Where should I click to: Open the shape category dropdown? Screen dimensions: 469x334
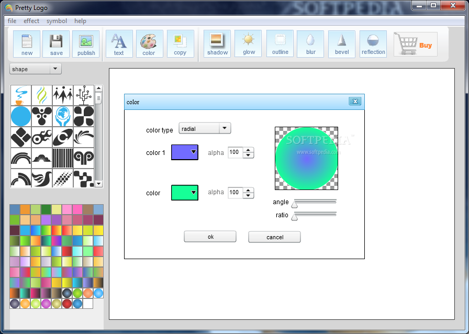(x=36, y=69)
